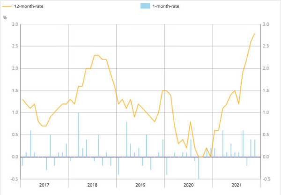Click the right axis 3.0 label
This screenshot has width=281, height=195.
pyautogui.click(x=266, y=24)
